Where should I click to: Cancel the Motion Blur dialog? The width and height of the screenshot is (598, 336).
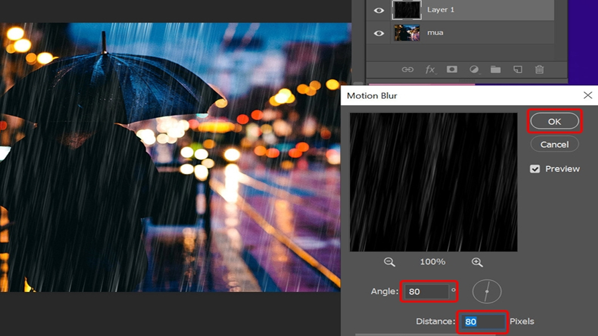(x=554, y=144)
